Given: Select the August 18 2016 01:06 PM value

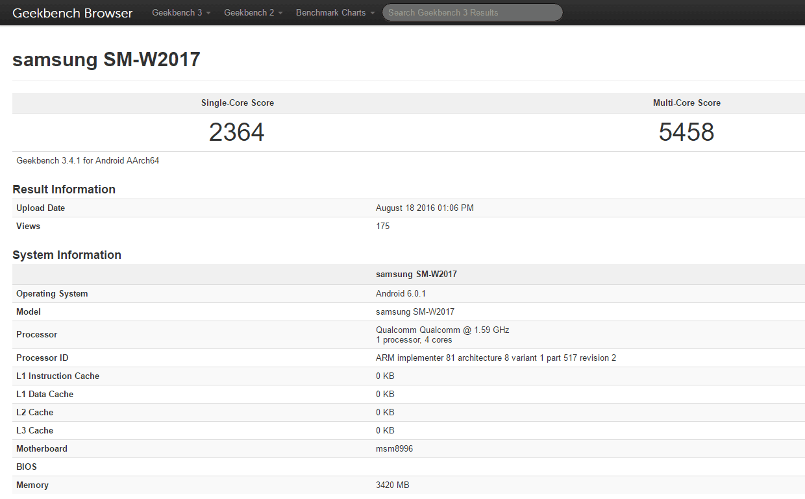Looking at the screenshot, I should (x=425, y=208).
